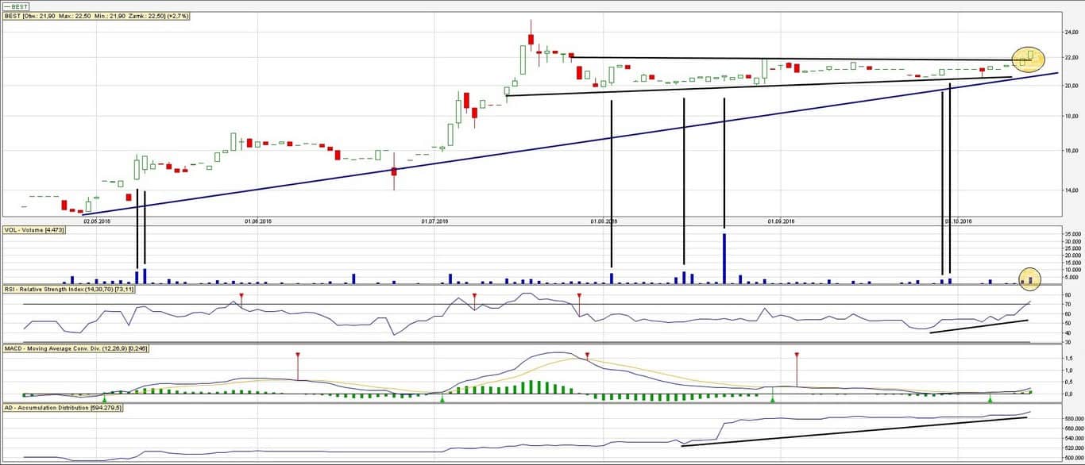Image resolution: width=1085 pixels, height=465 pixels.
Task: Select the BEST price info label with OHLC values
Action: pos(96,16)
